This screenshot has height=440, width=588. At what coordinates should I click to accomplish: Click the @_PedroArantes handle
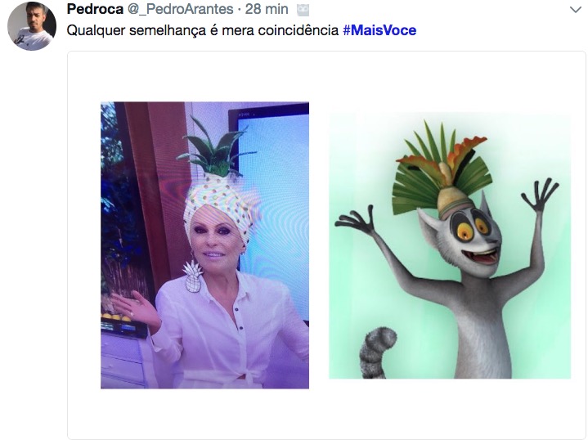coord(181,9)
